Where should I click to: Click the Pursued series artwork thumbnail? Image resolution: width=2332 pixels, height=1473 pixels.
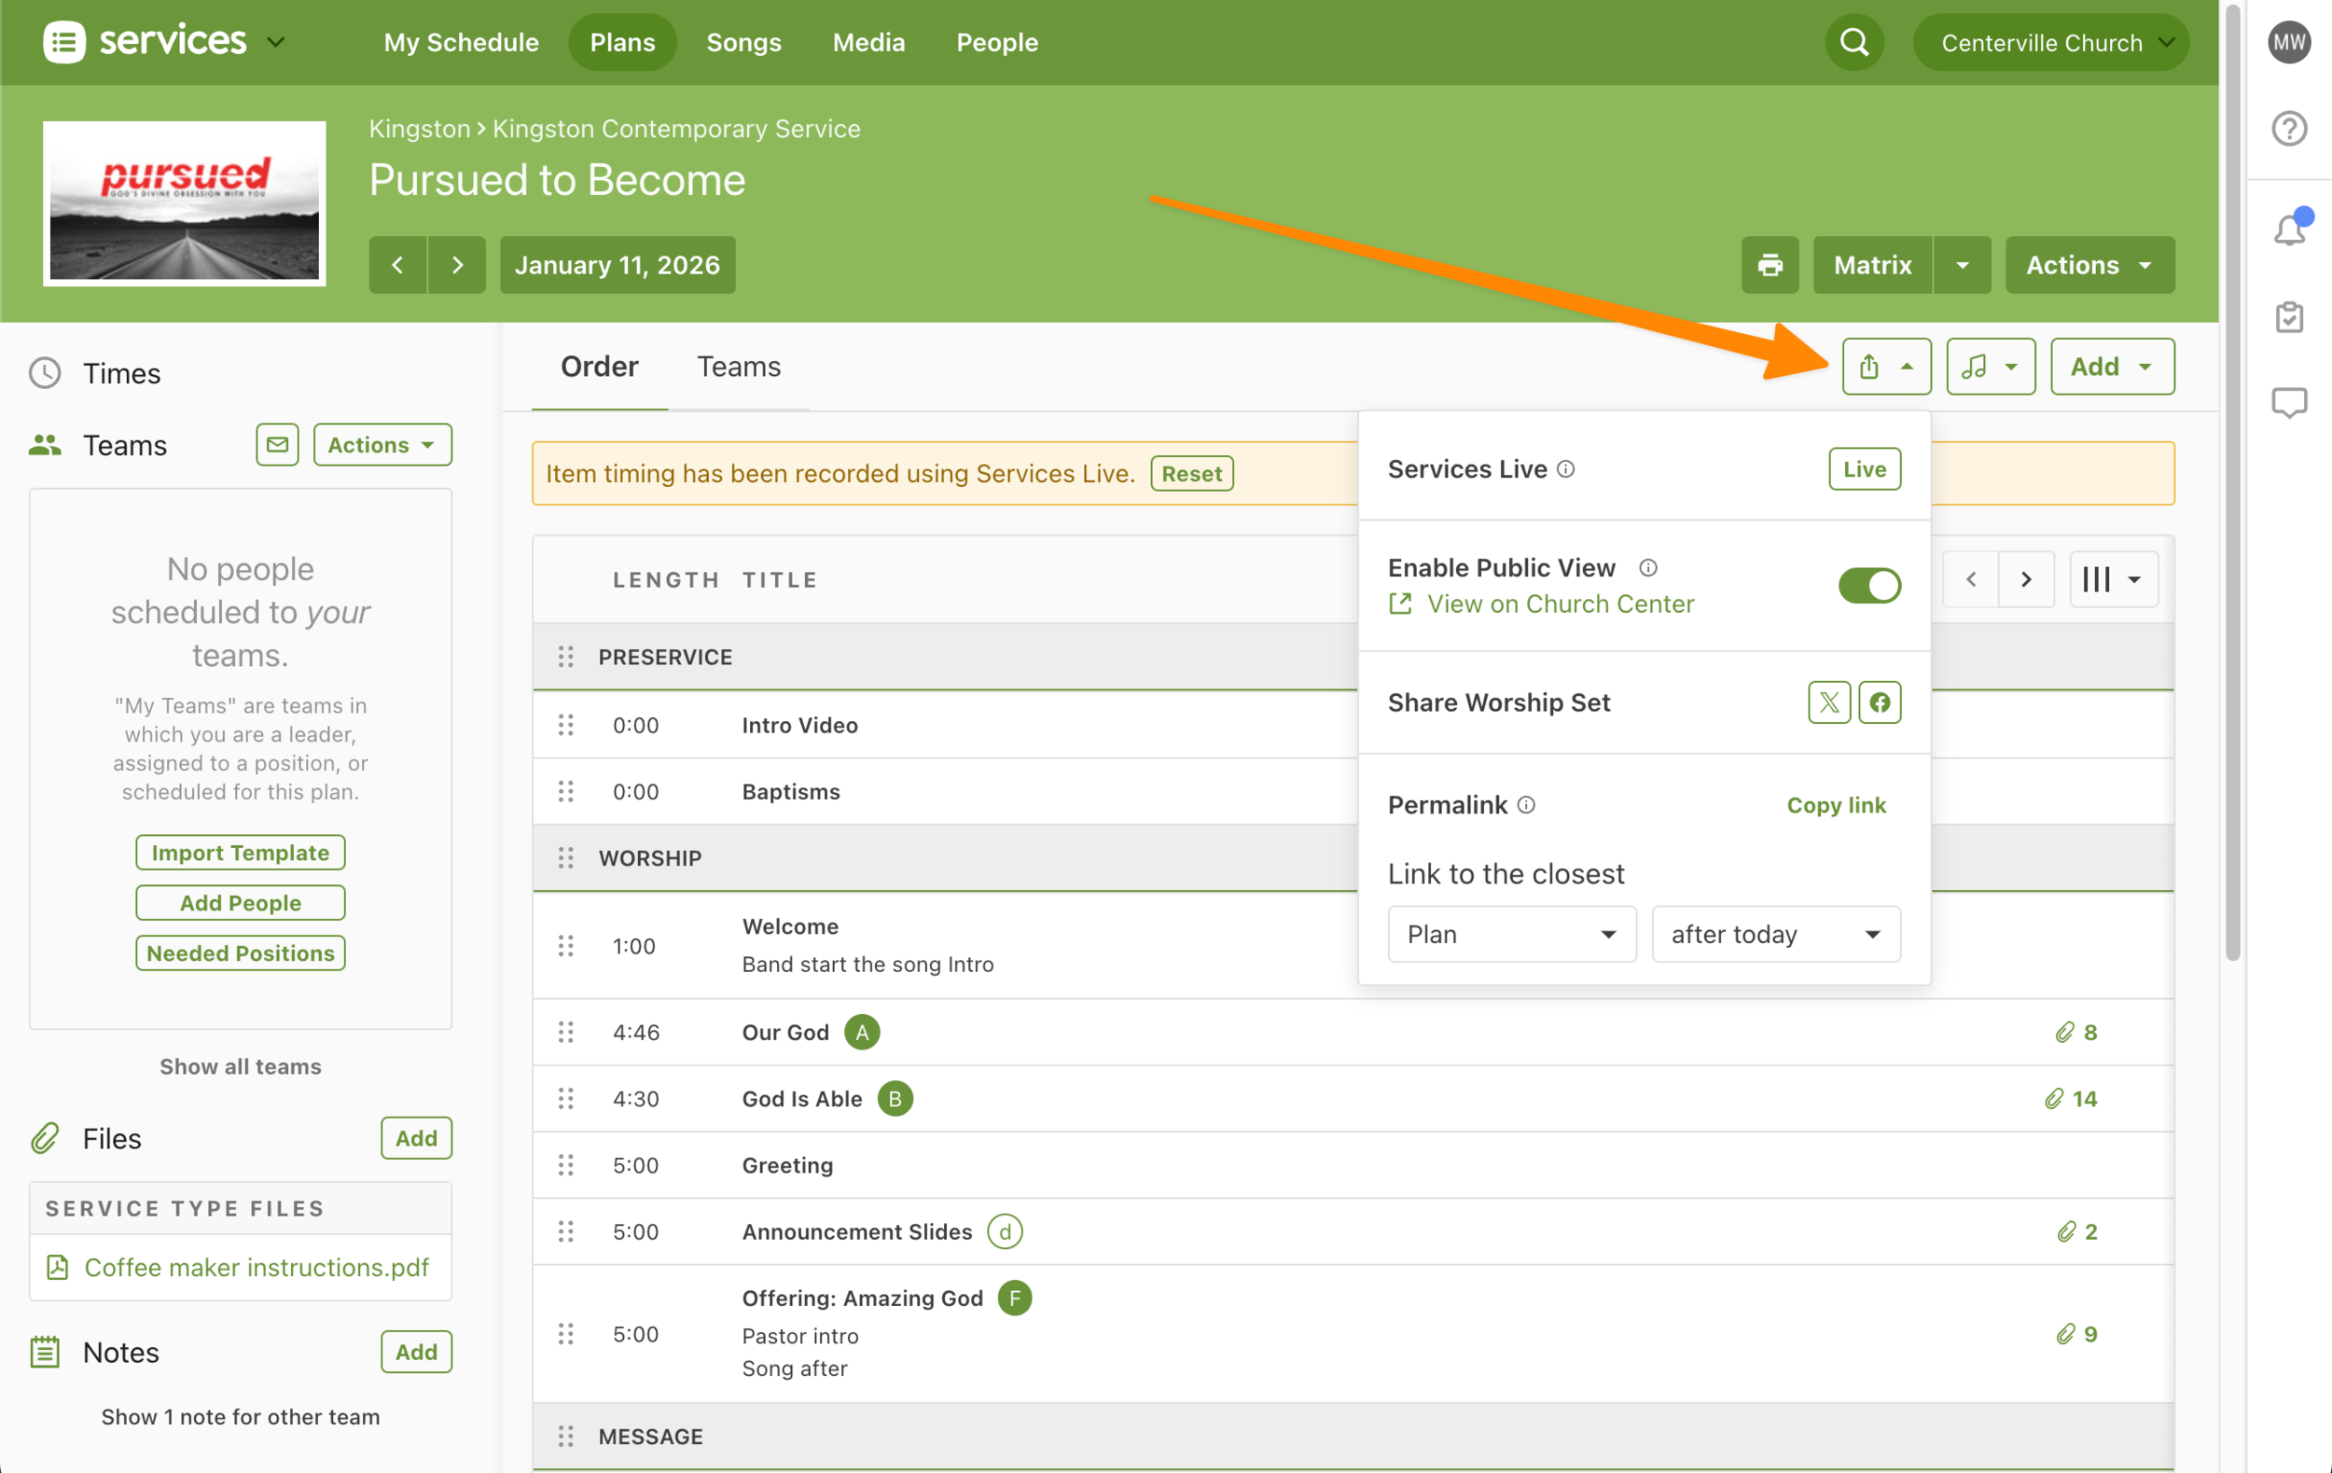(184, 203)
